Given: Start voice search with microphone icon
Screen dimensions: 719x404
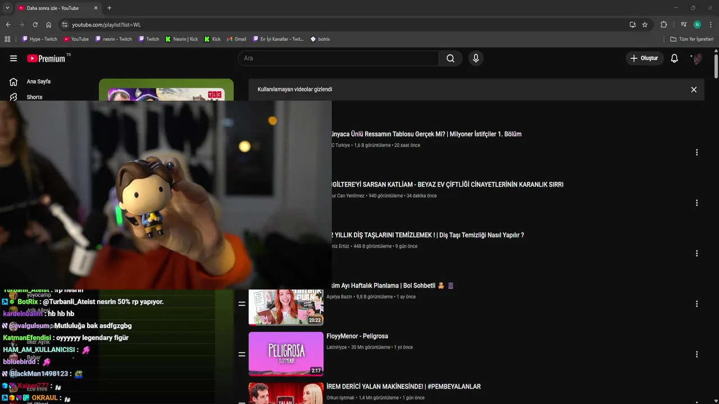Looking at the screenshot, I should pos(476,58).
